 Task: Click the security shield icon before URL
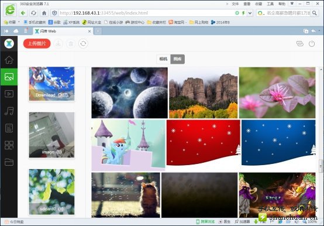54,13
